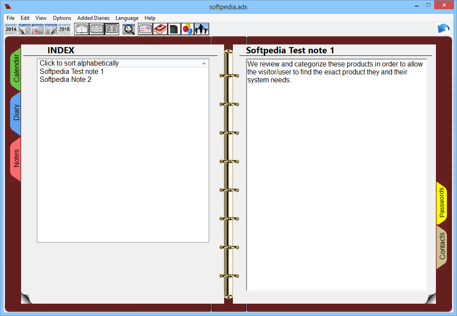Switch to the blue Diary tab
This screenshot has width=457, height=316.
pyautogui.click(x=16, y=113)
